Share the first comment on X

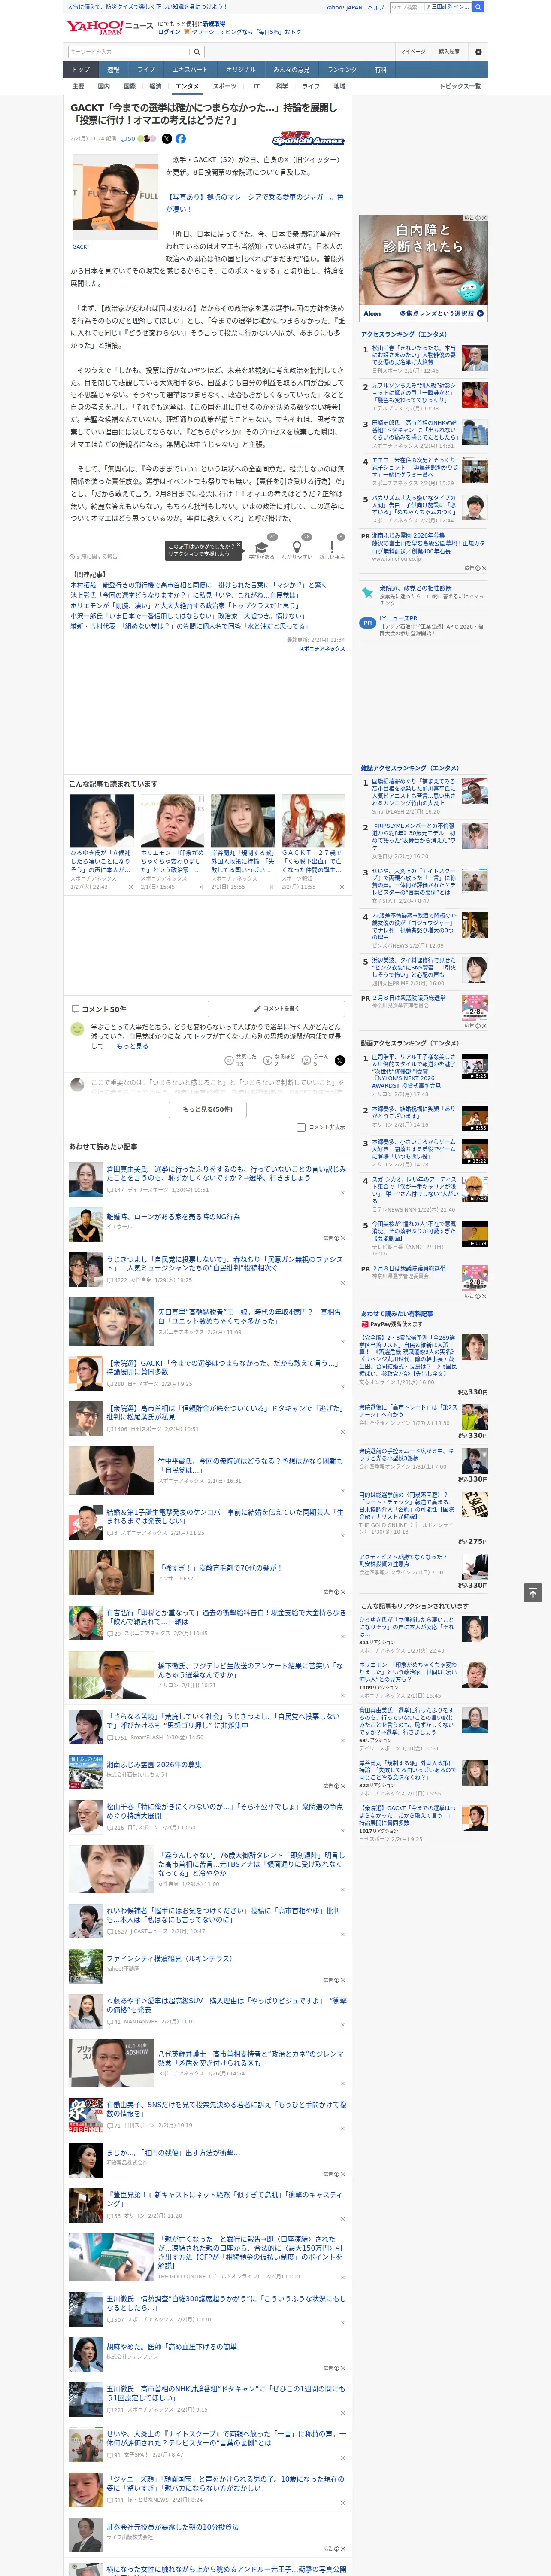click(x=340, y=1060)
